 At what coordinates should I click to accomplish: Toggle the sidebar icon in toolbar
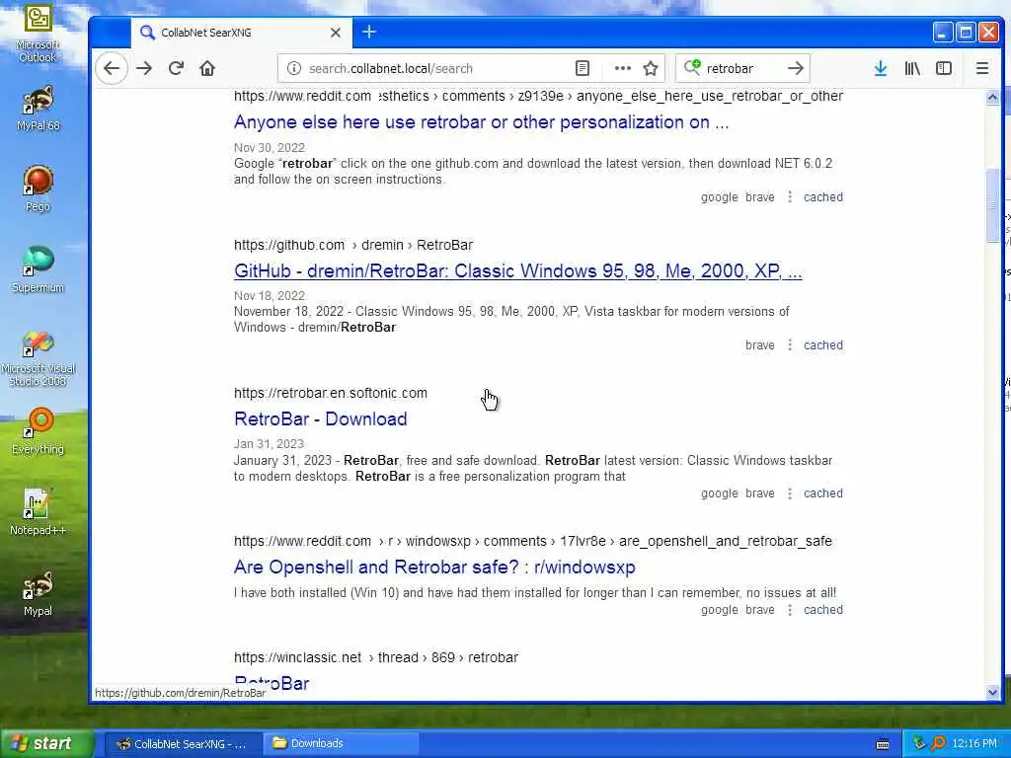[x=944, y=68]
